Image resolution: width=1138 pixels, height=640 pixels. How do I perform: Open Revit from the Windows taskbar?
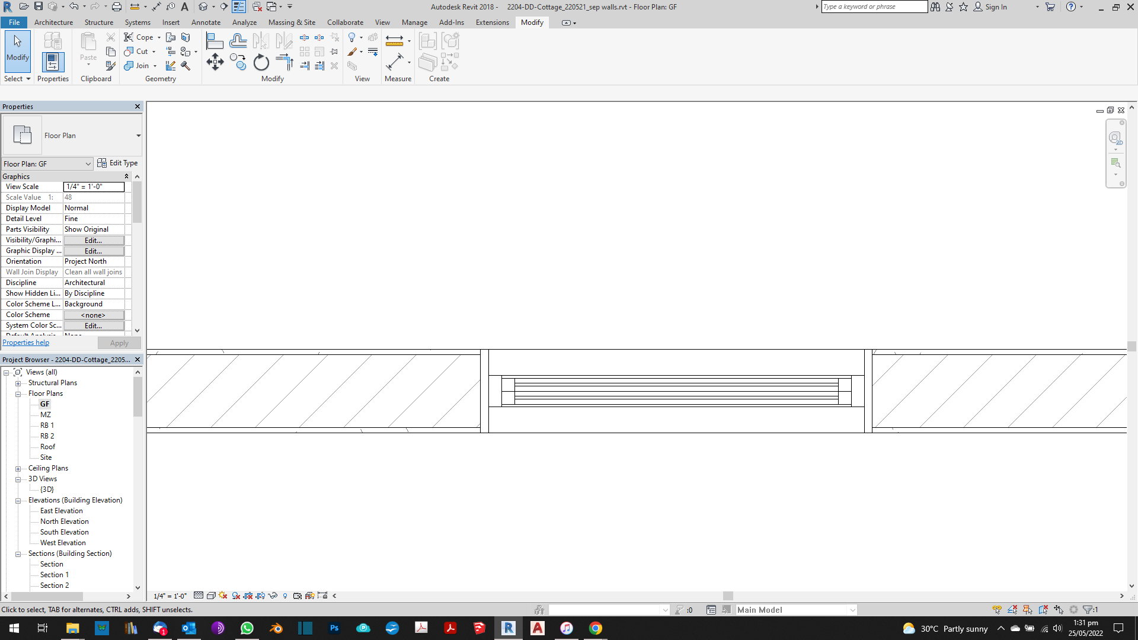point(508,628)
